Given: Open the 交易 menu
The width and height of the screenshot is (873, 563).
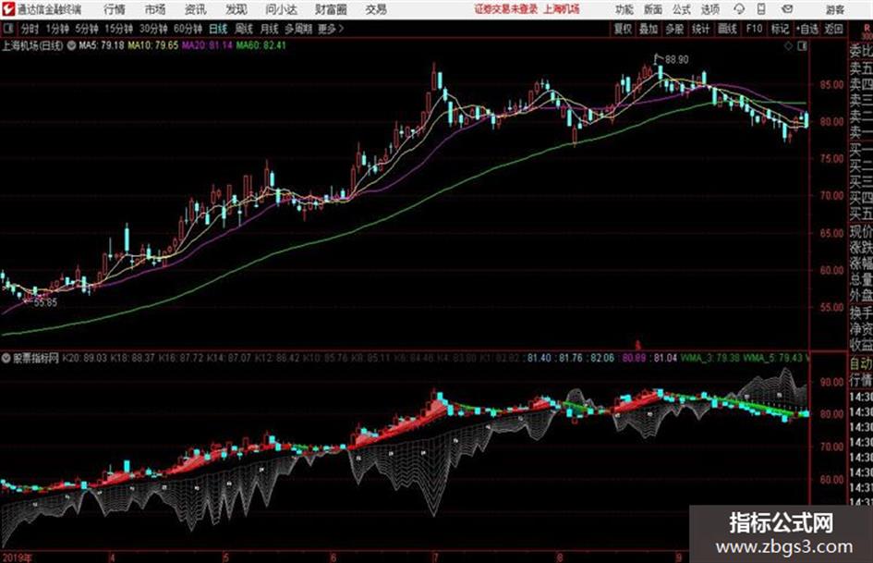Looking at the screenshot, I should pos(376,9).
